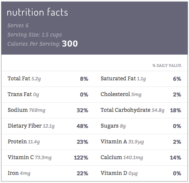Click the 300 calories per serving value
This screenshot has height=183, width=189.
[70, 44]
